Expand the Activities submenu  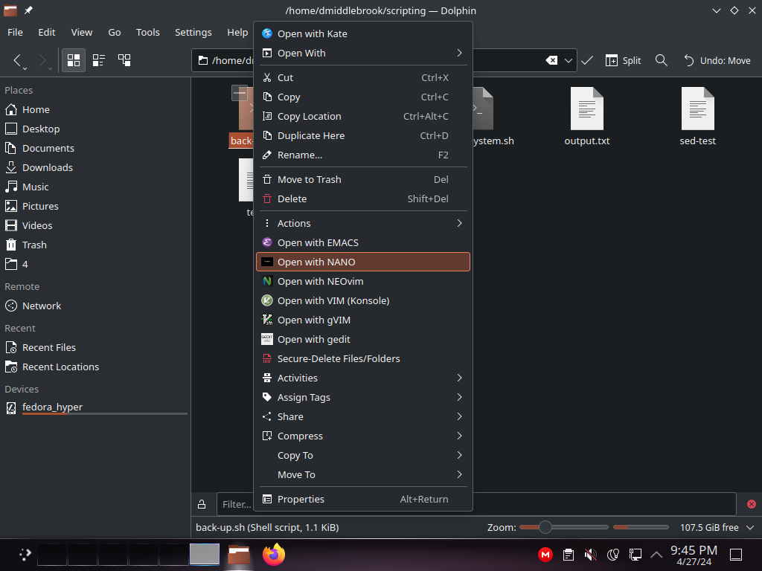click(x=459, y=378)
